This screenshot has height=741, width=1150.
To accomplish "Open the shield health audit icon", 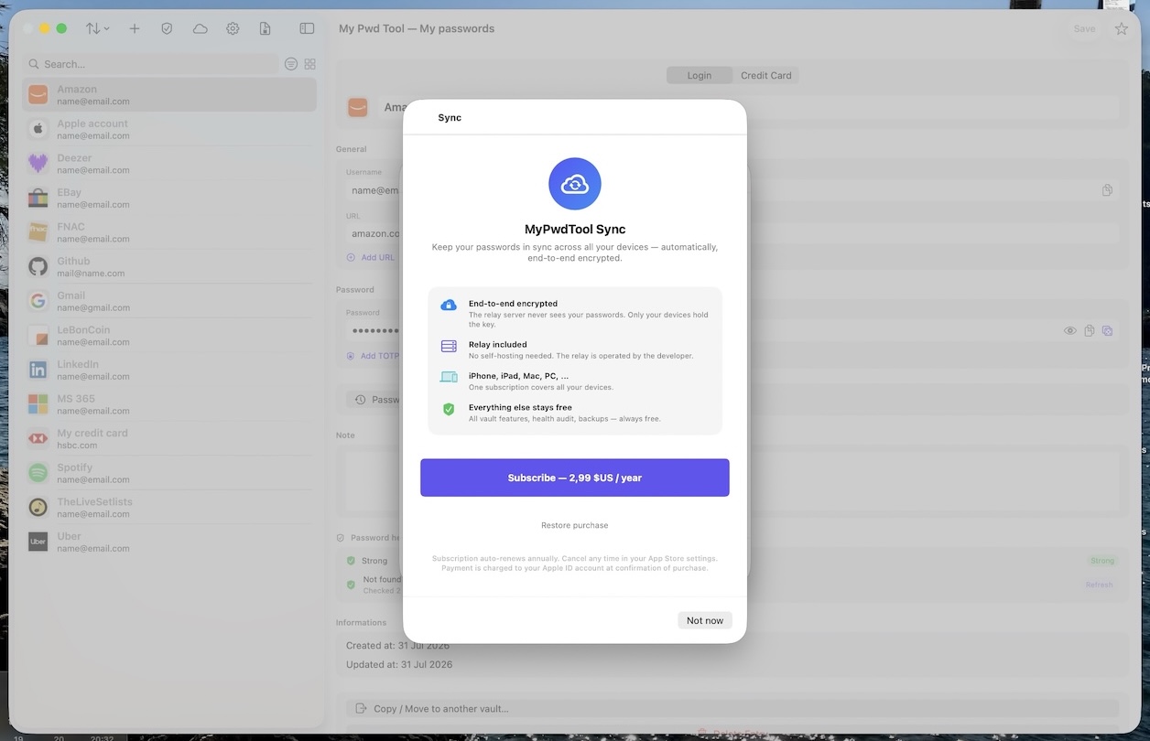I will click(167, 28).
